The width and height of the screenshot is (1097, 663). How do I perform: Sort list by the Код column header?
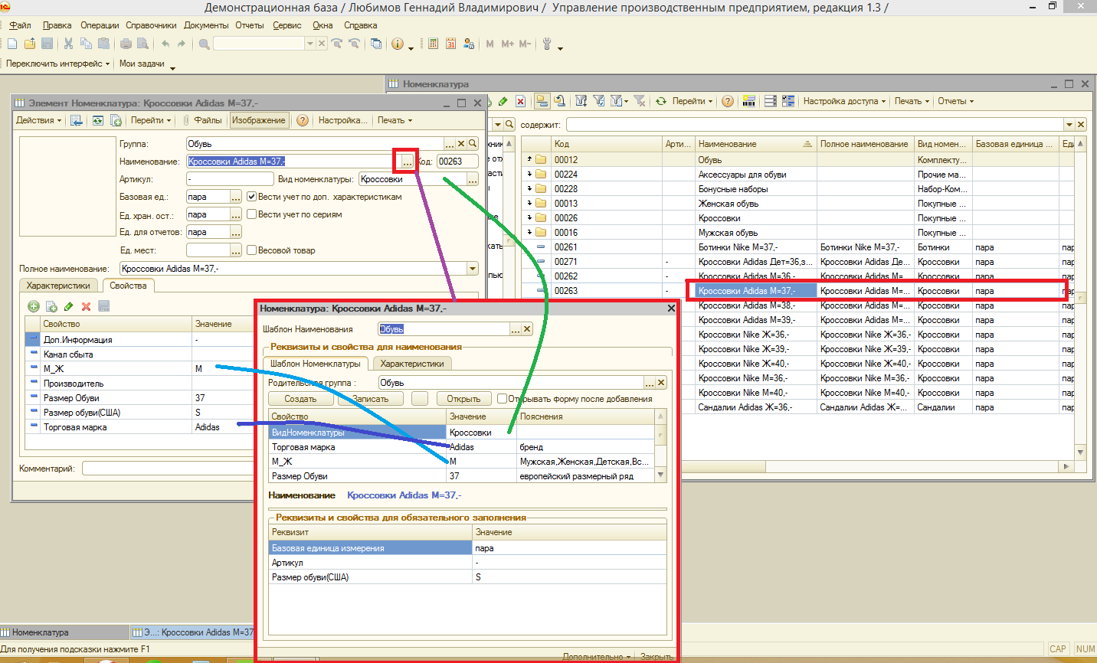coord(607,143)
